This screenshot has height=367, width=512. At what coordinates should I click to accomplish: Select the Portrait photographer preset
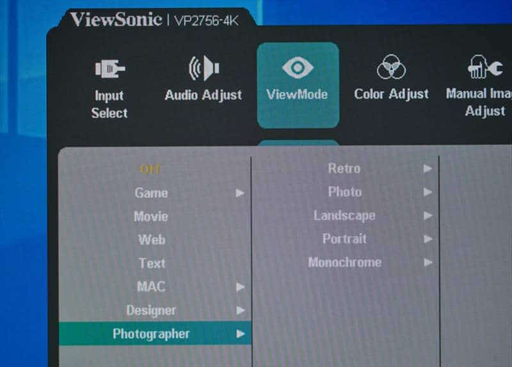click(x=344, y=238)
